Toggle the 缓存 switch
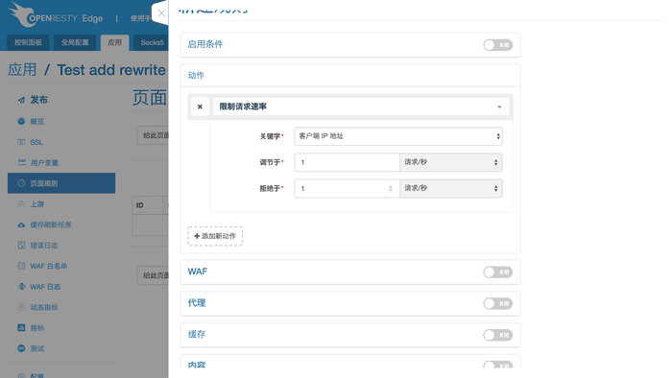Screen dimensions: 672x378 [497, 335]
